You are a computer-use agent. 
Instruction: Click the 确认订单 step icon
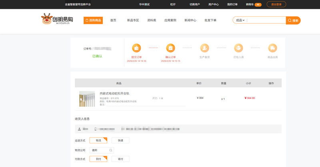coord(171,48)
